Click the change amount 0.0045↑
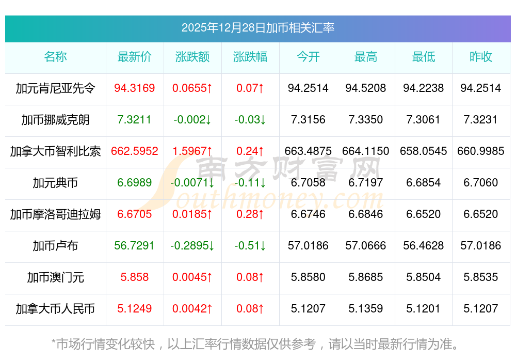This screenshot has height=360, width=516. [192, 277]
